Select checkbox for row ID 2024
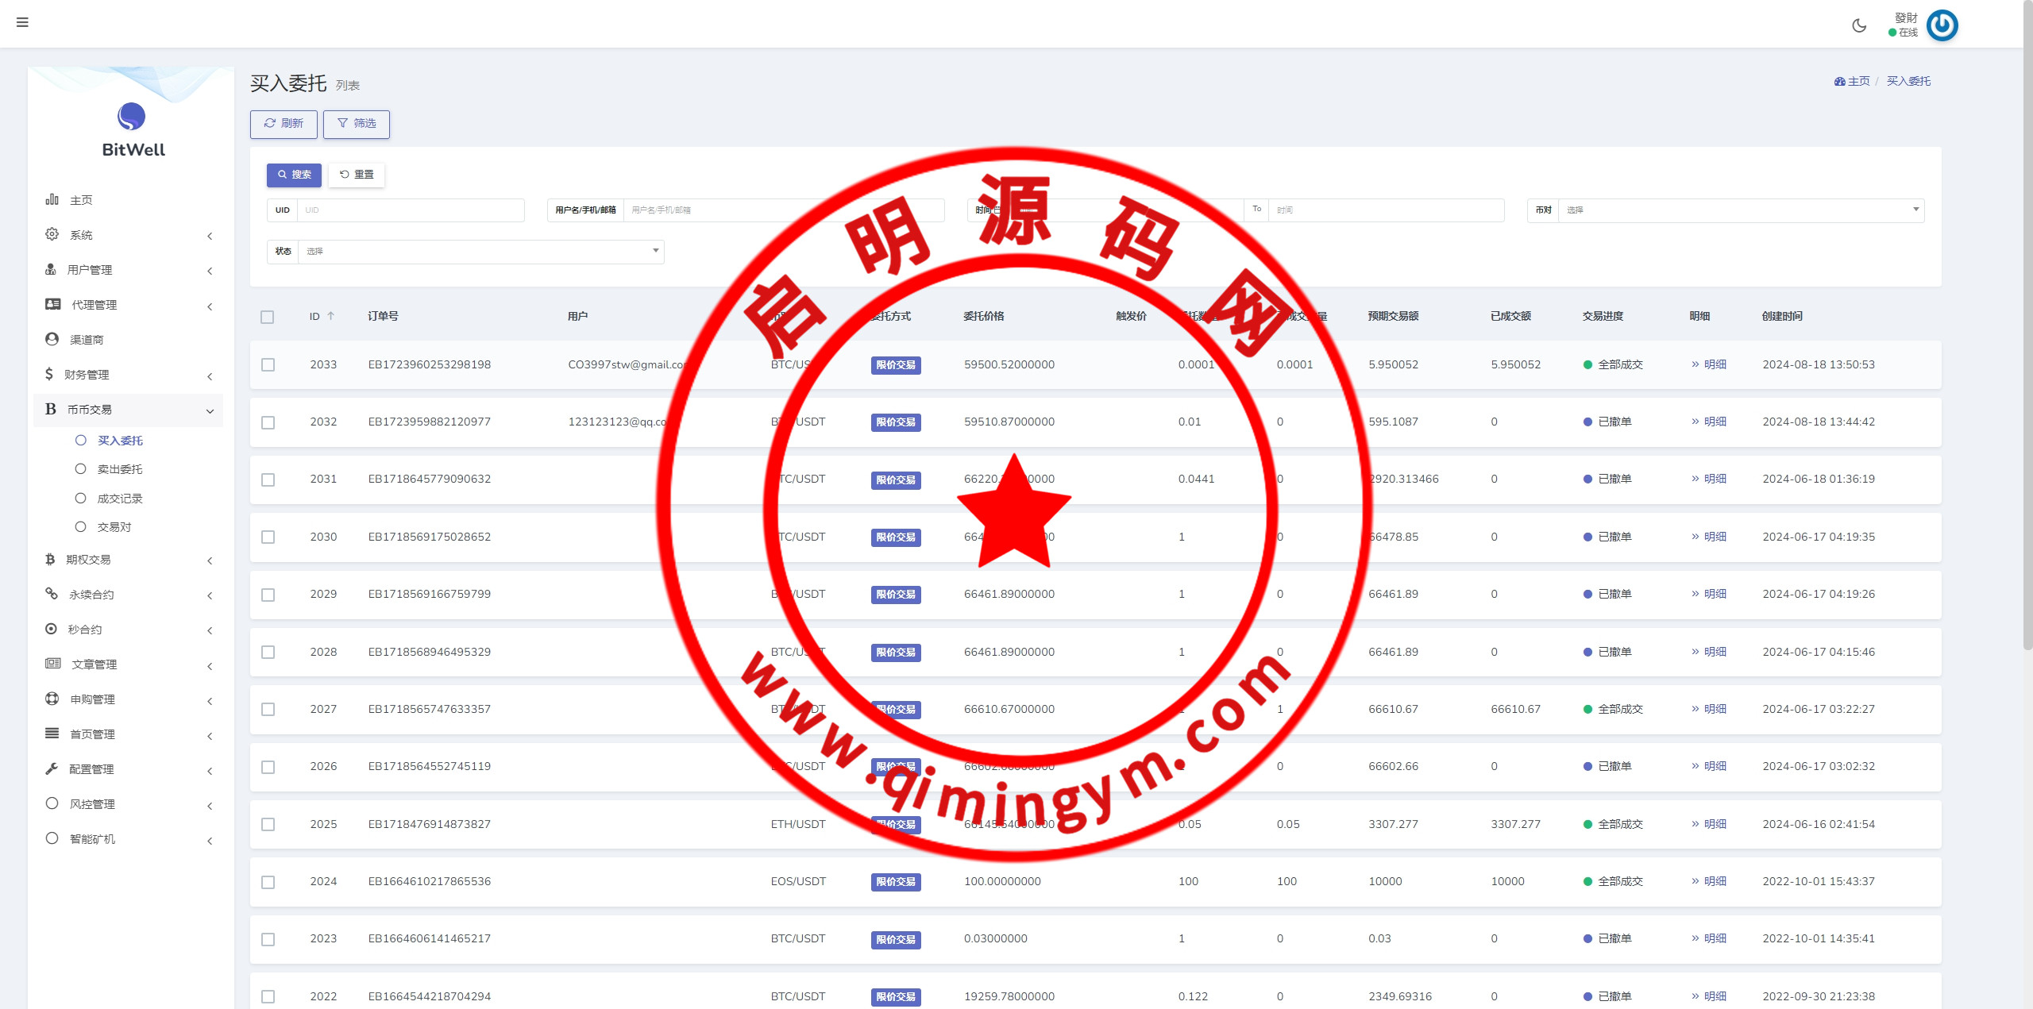Viewport: 2033px width, 1009px height. (268, 882)
